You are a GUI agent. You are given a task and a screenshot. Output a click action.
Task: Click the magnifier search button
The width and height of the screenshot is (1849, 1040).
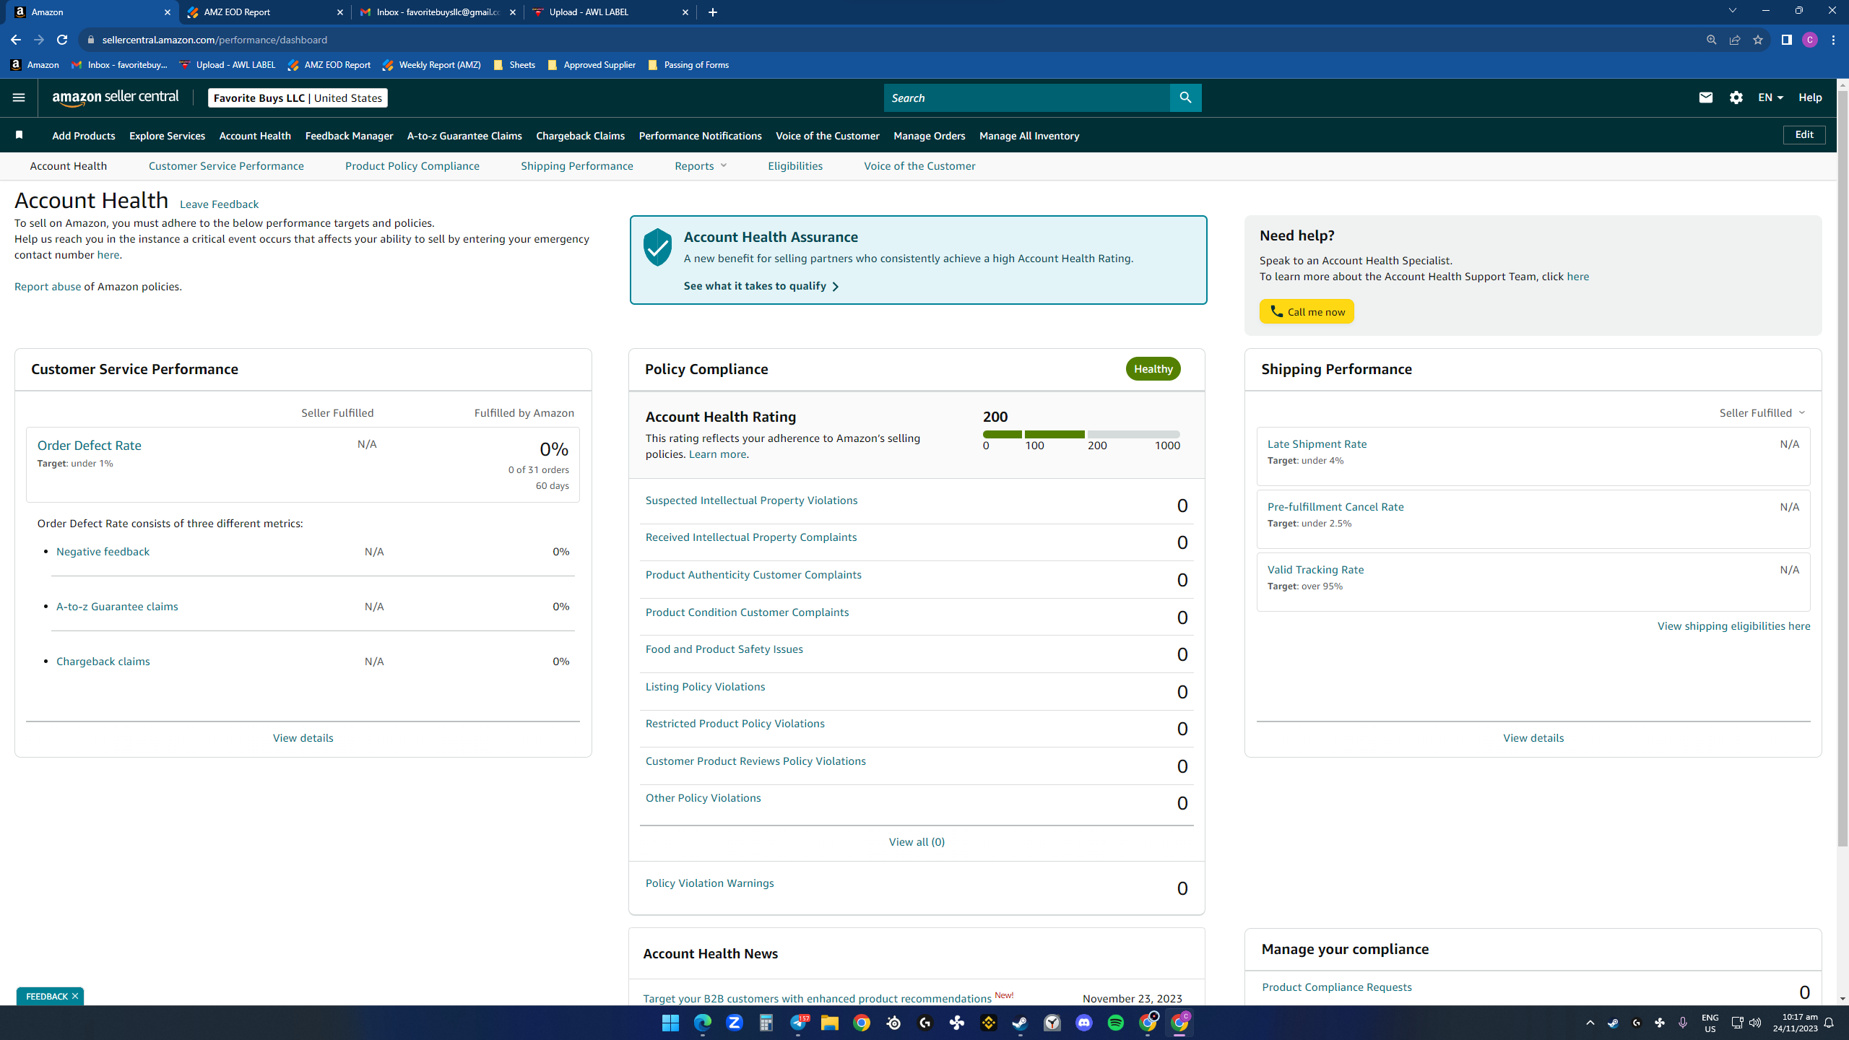(1185, 97)
